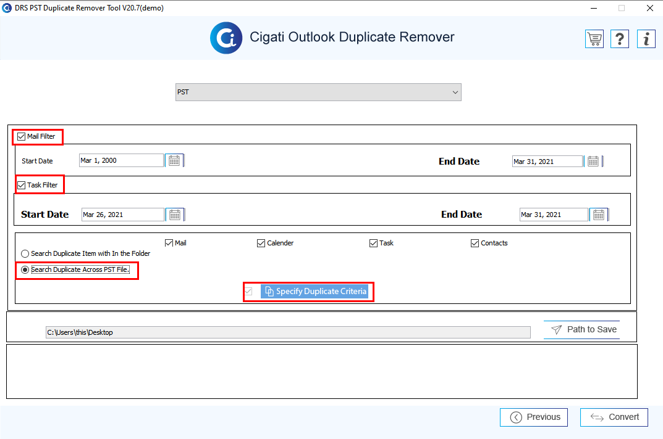Click the Mail Filter end date field
Image resolution: width=663 pixels, height=439 pixels.
[x=547, y=162]
